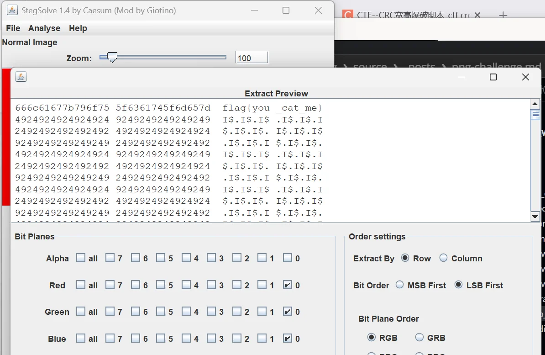The image size is (545, 355).
Task: Click the Java icon in the extract dialog
Action: pyautogui.click(x=21, y=77)
